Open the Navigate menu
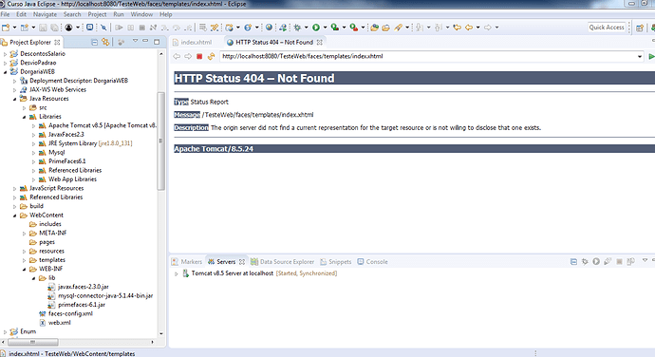This screenshot has width=655, height=357. point(45,14)
